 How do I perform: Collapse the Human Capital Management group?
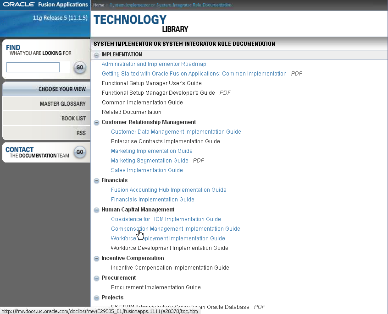[x=96, y=210]
